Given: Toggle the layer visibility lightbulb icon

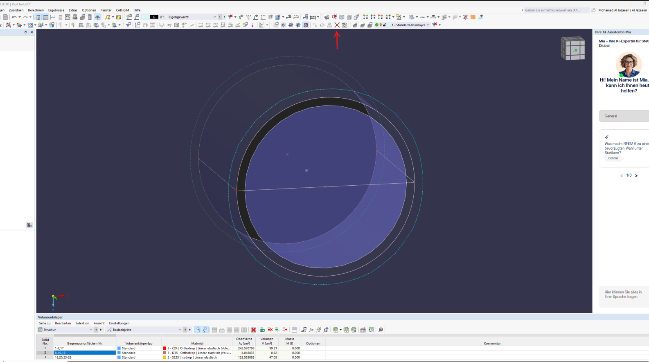Looking at the screenshot, I should (381, 25).
